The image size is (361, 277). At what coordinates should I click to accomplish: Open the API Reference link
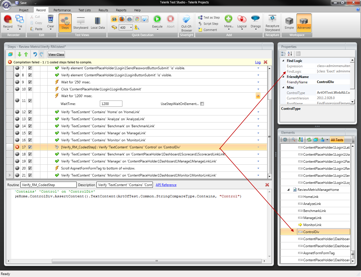[x=166, y=185]
